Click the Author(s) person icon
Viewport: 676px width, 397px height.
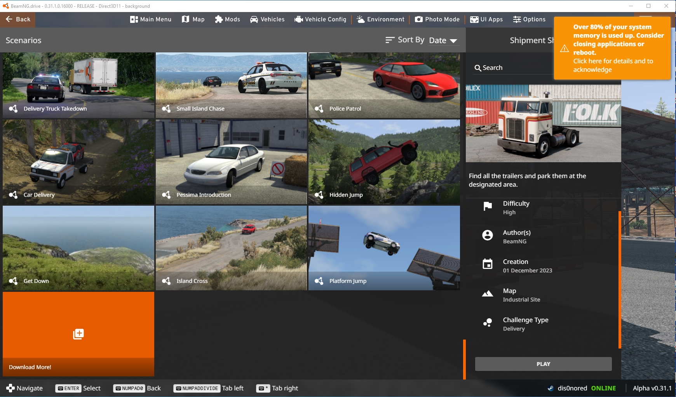(488, 235)
